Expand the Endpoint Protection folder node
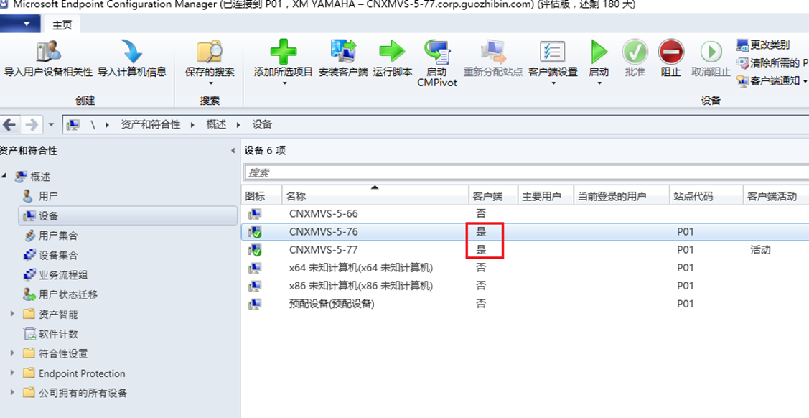 (x=12, y=373)
